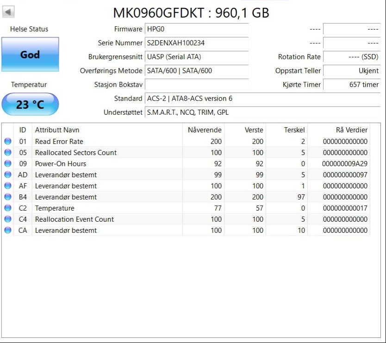Click raw value 000000009A29
This screenshot has width=386, height=343.
pos(345,163)
